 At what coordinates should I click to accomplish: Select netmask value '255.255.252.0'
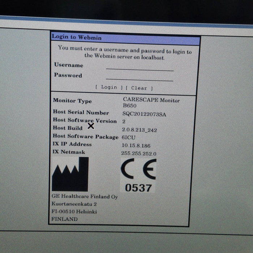coord(138,153)
